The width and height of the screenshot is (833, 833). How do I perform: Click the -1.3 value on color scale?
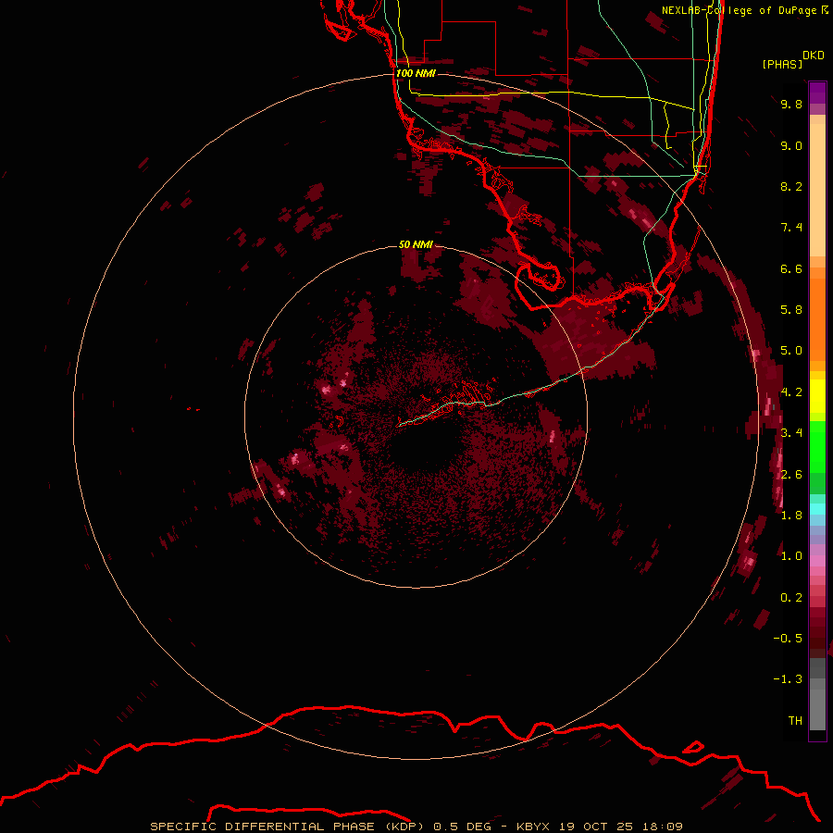pos(788,679)
